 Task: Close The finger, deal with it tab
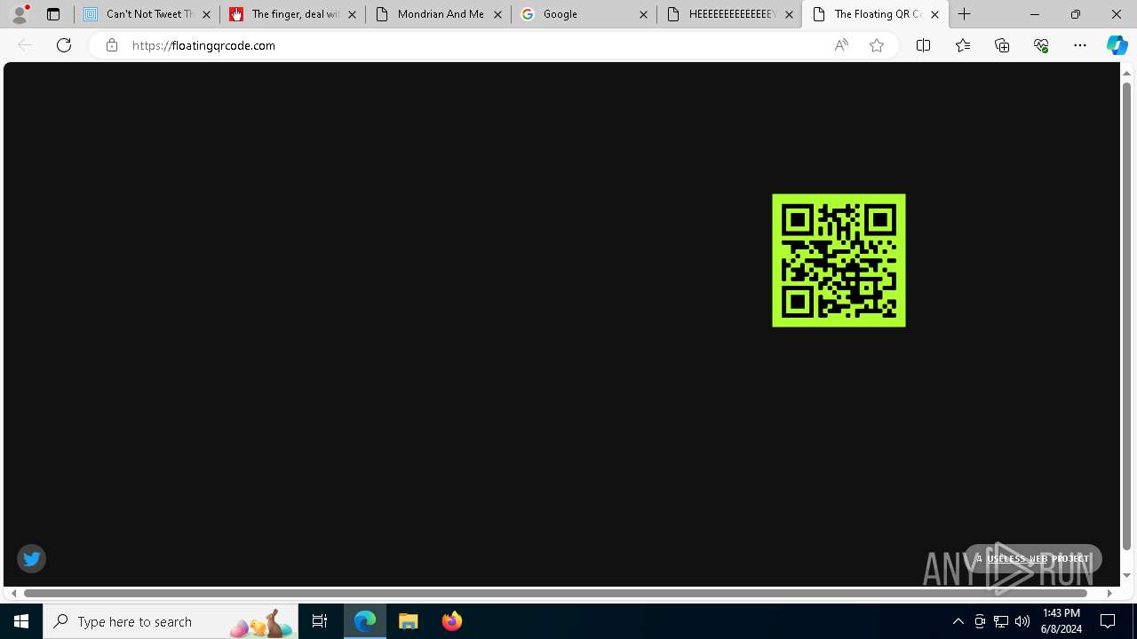pyautogui.click(x=352, y=14)
